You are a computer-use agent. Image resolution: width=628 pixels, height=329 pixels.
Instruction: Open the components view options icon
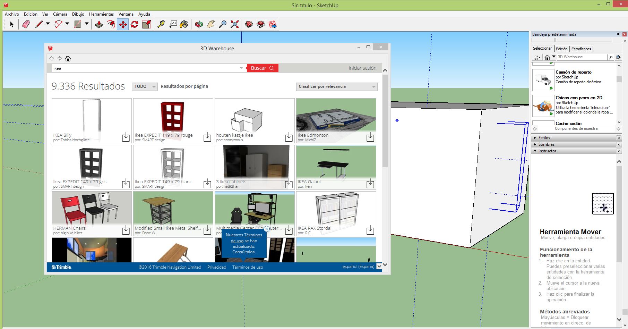point(537,57)
